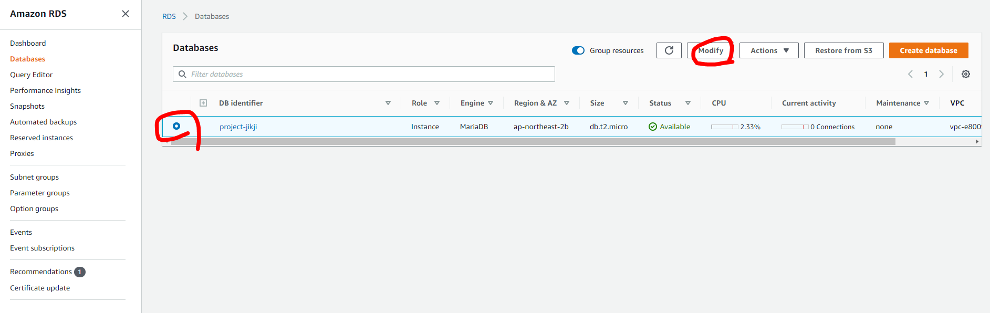Click the CPU usage bar 2.33%

[x=725, y=127]
